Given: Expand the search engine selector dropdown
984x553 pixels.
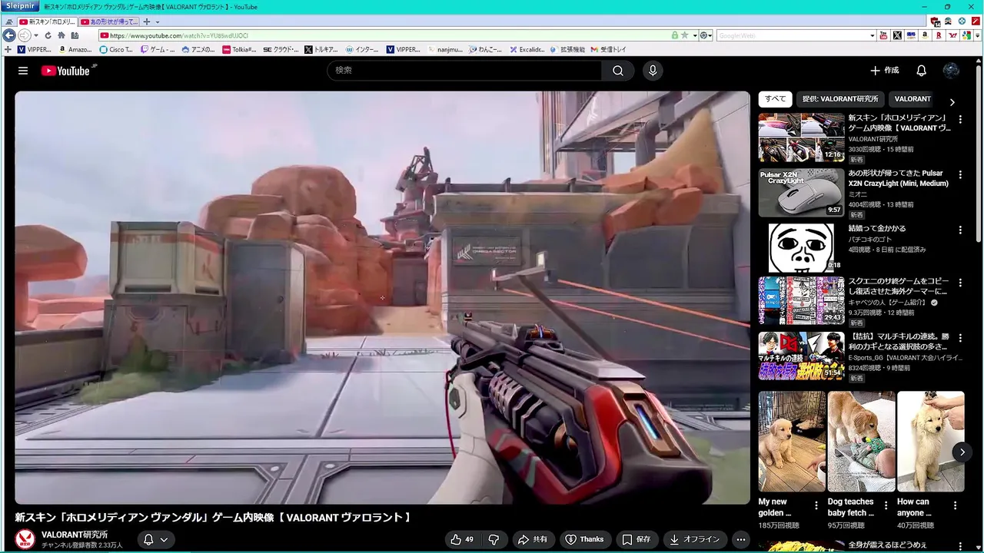Looking at the screenshot, I should coord(873,35).
